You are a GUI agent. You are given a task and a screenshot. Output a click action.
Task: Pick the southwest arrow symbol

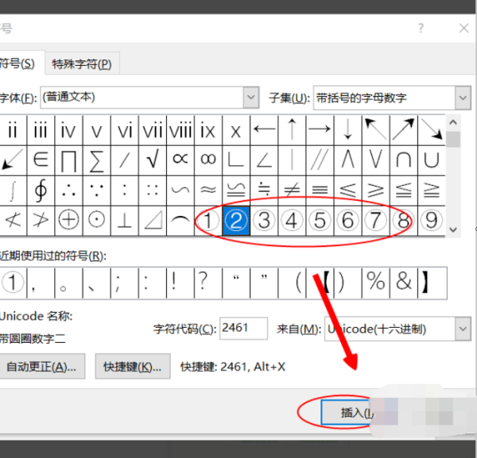[x=13, y=160]
